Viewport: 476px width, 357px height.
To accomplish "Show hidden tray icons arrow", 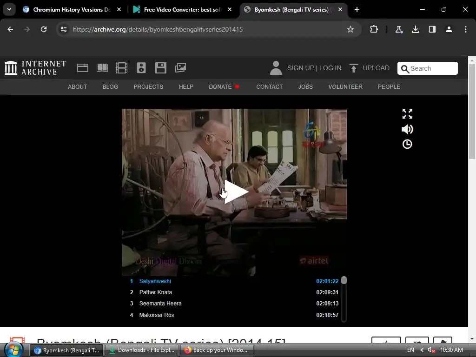I will [422, 350].
